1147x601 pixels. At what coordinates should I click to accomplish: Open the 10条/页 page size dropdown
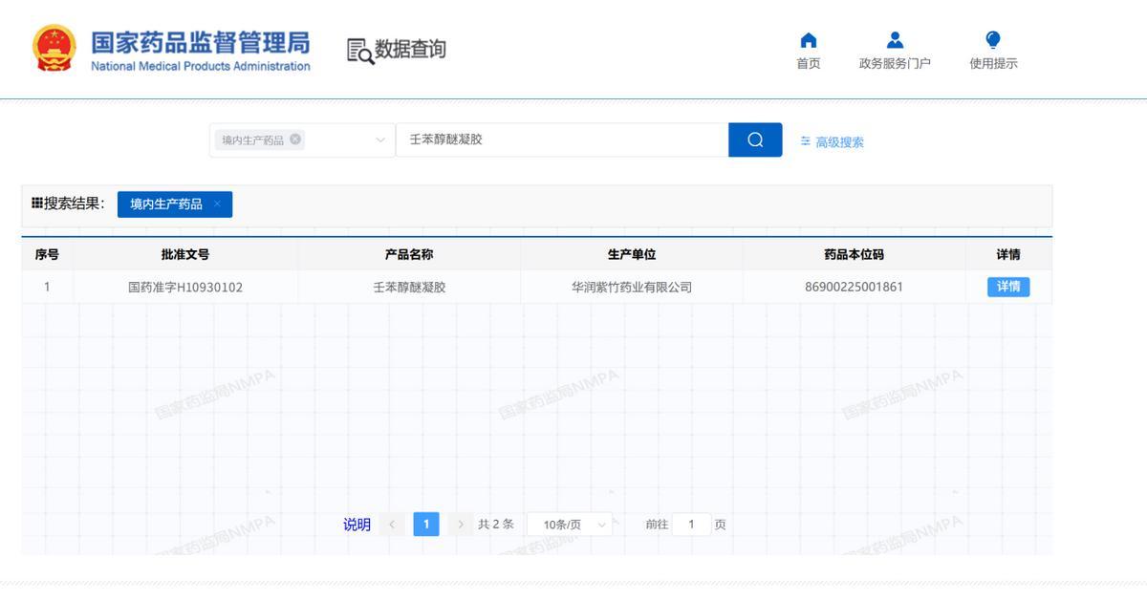570,525
